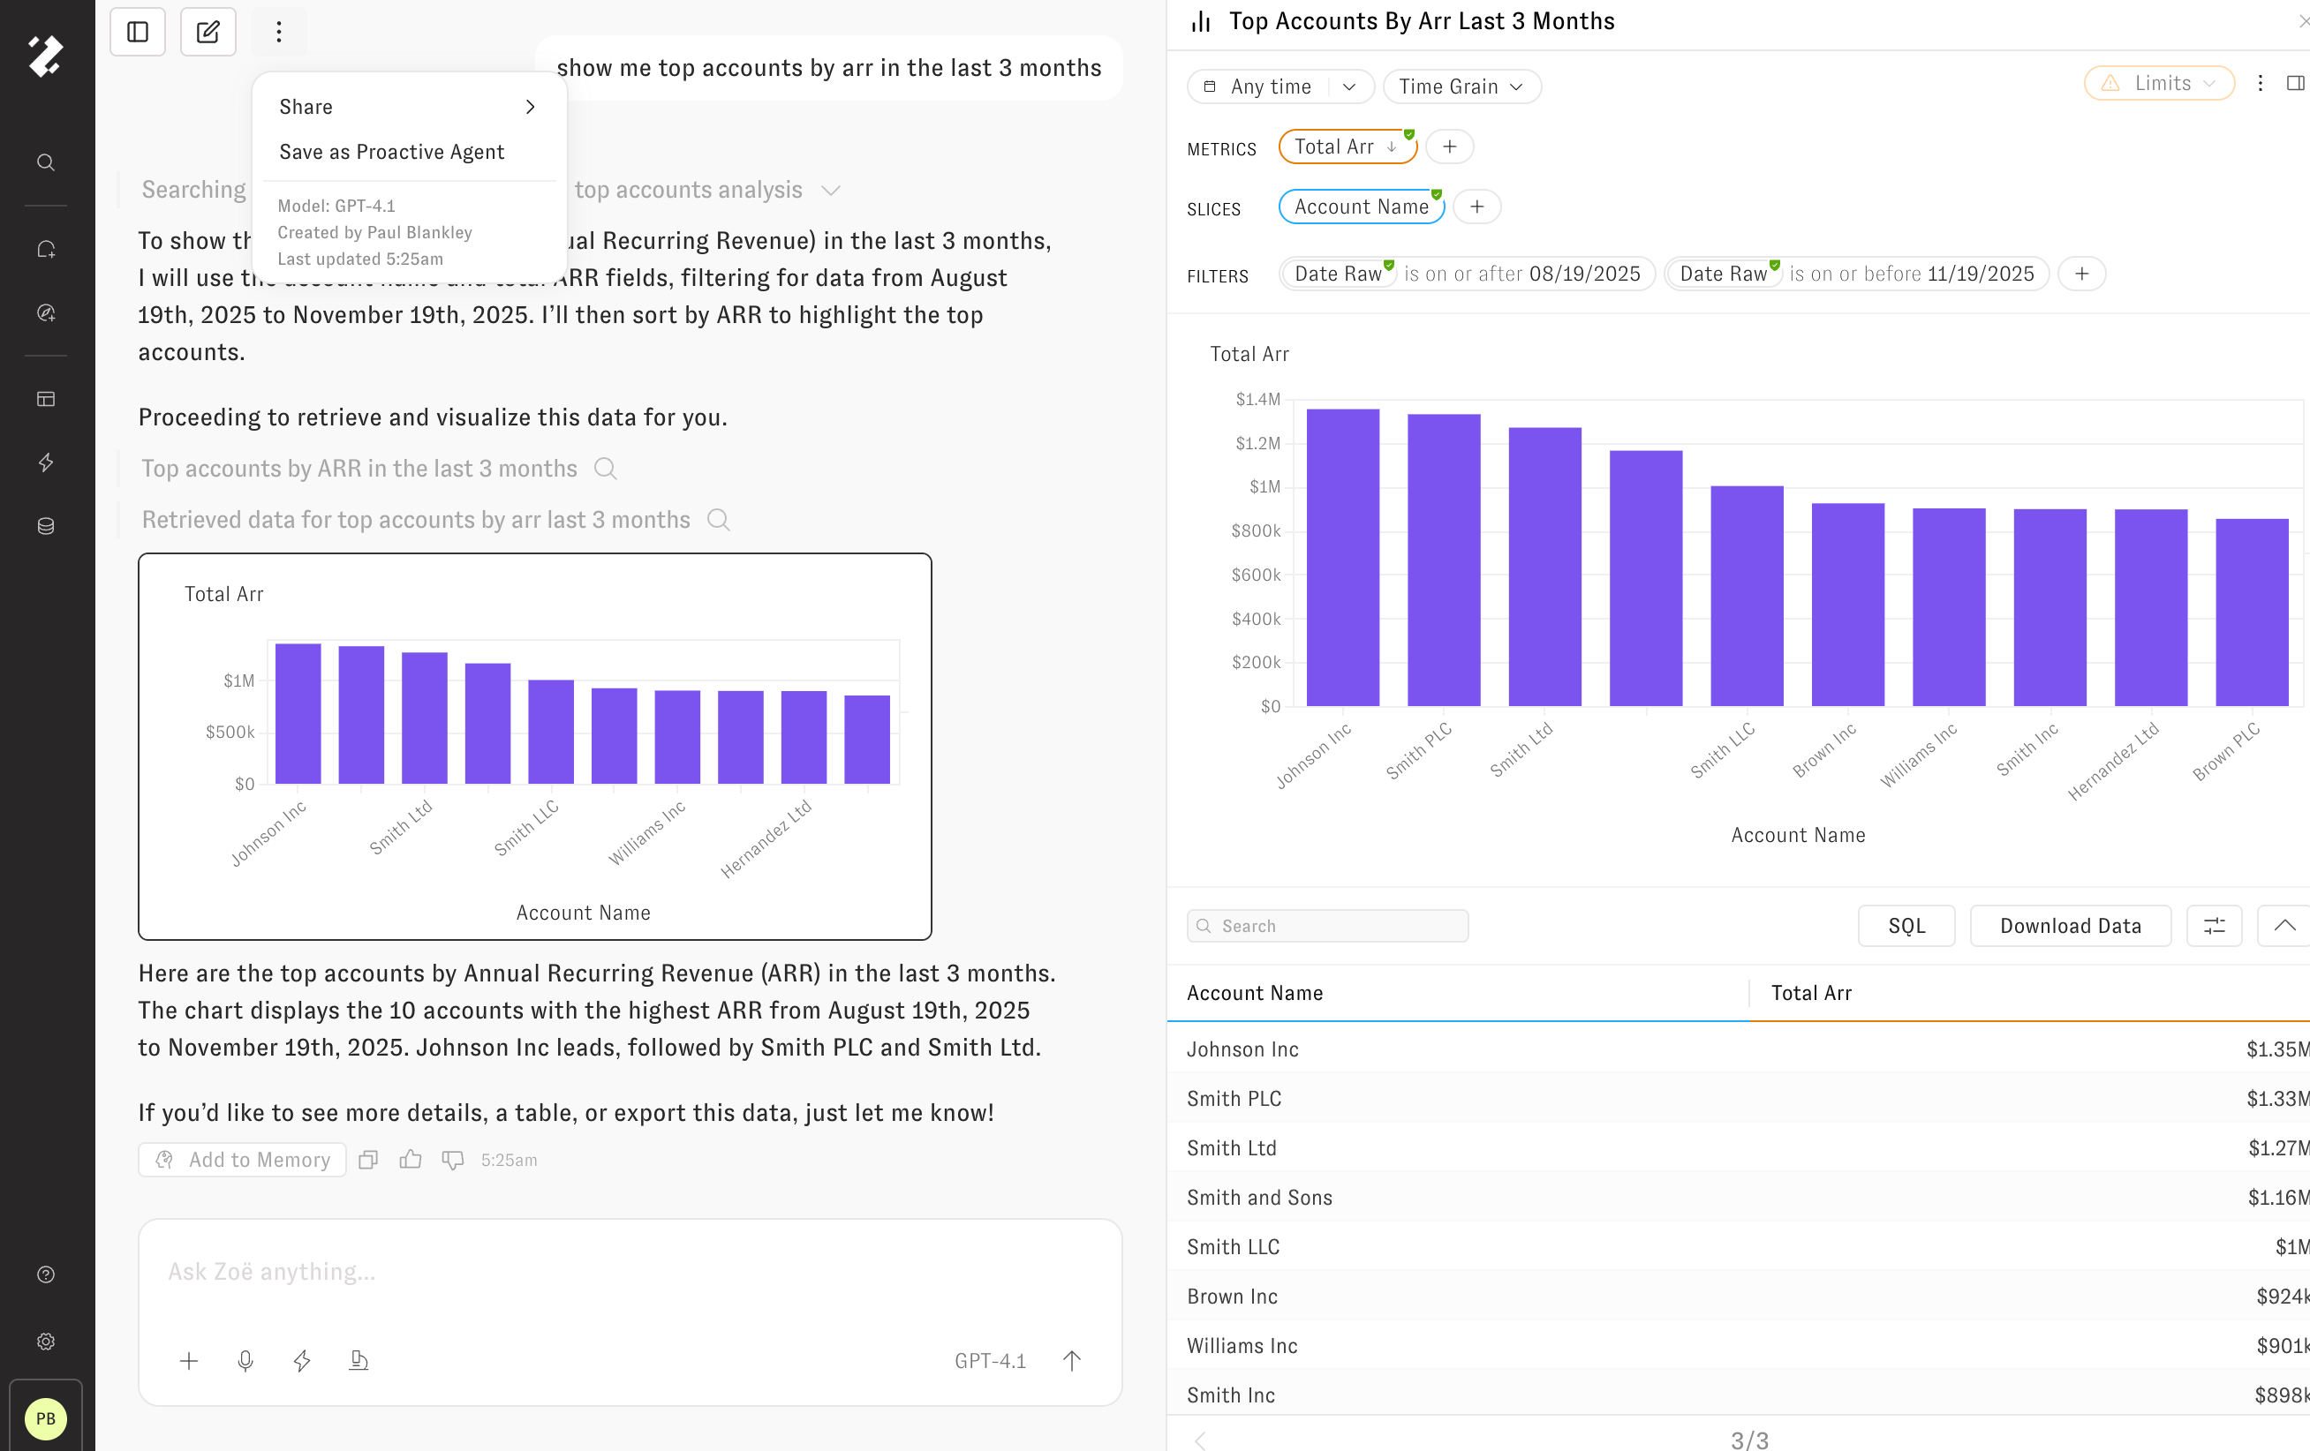The width and height of the screenshot is (2310, 1451).
Task: Click the Search field above the table
Action: pyautogui.click(x=1326, y=926)
